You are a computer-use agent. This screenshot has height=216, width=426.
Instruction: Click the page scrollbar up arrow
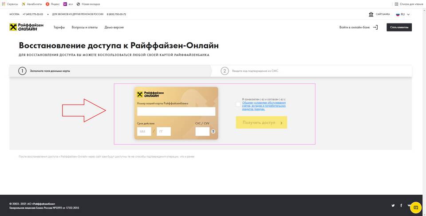tap(424, 10)
